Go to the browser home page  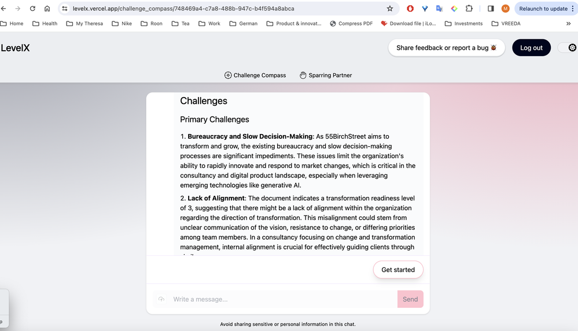(47, 9)
